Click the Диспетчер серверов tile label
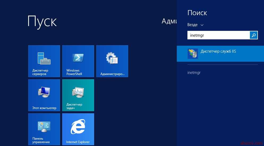The height and width of the screenshot is (146, 264). click(x=40, y=72)
